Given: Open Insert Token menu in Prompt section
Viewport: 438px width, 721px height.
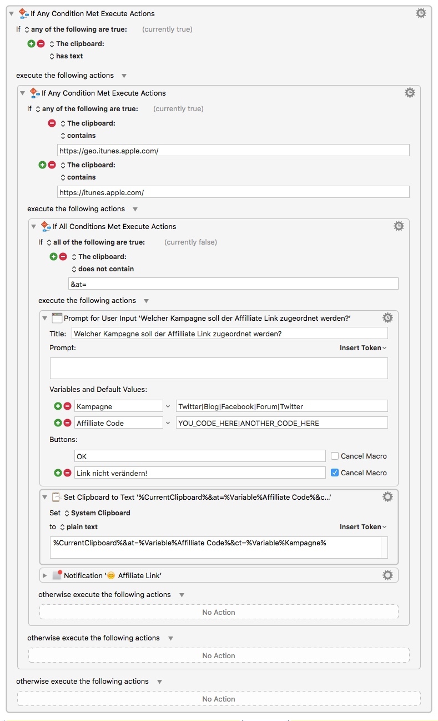Looking at the screenshot, I should click(363, 348).
